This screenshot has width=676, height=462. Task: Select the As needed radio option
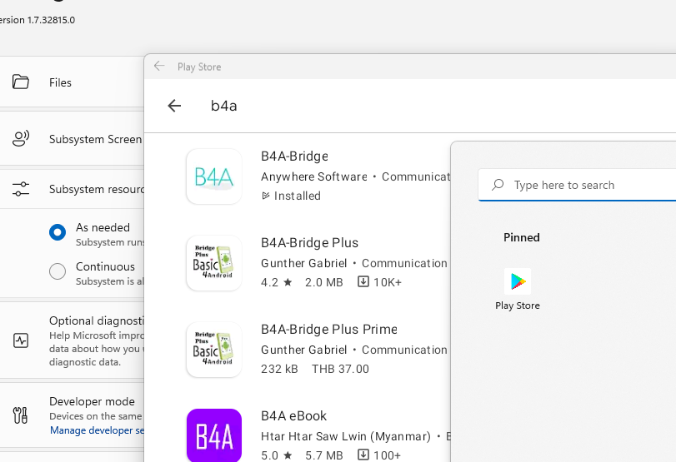point(58,233)
